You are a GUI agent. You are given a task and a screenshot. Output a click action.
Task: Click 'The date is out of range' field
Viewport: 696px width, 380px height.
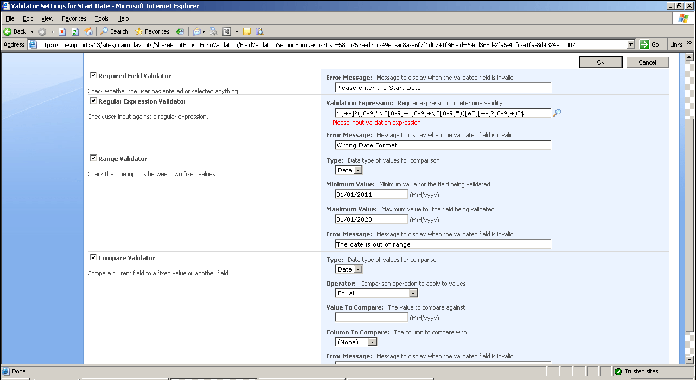[x=443, y=244]
